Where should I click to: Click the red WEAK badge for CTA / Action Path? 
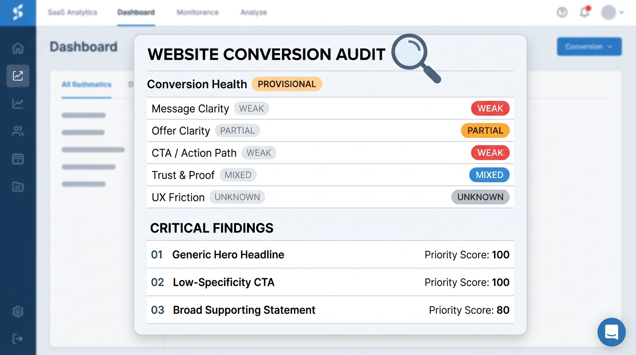pos(490,153)
